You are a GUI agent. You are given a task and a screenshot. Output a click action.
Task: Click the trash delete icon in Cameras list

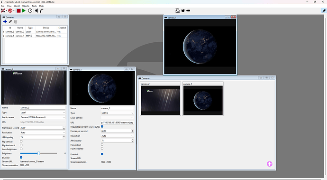point(16,21)
